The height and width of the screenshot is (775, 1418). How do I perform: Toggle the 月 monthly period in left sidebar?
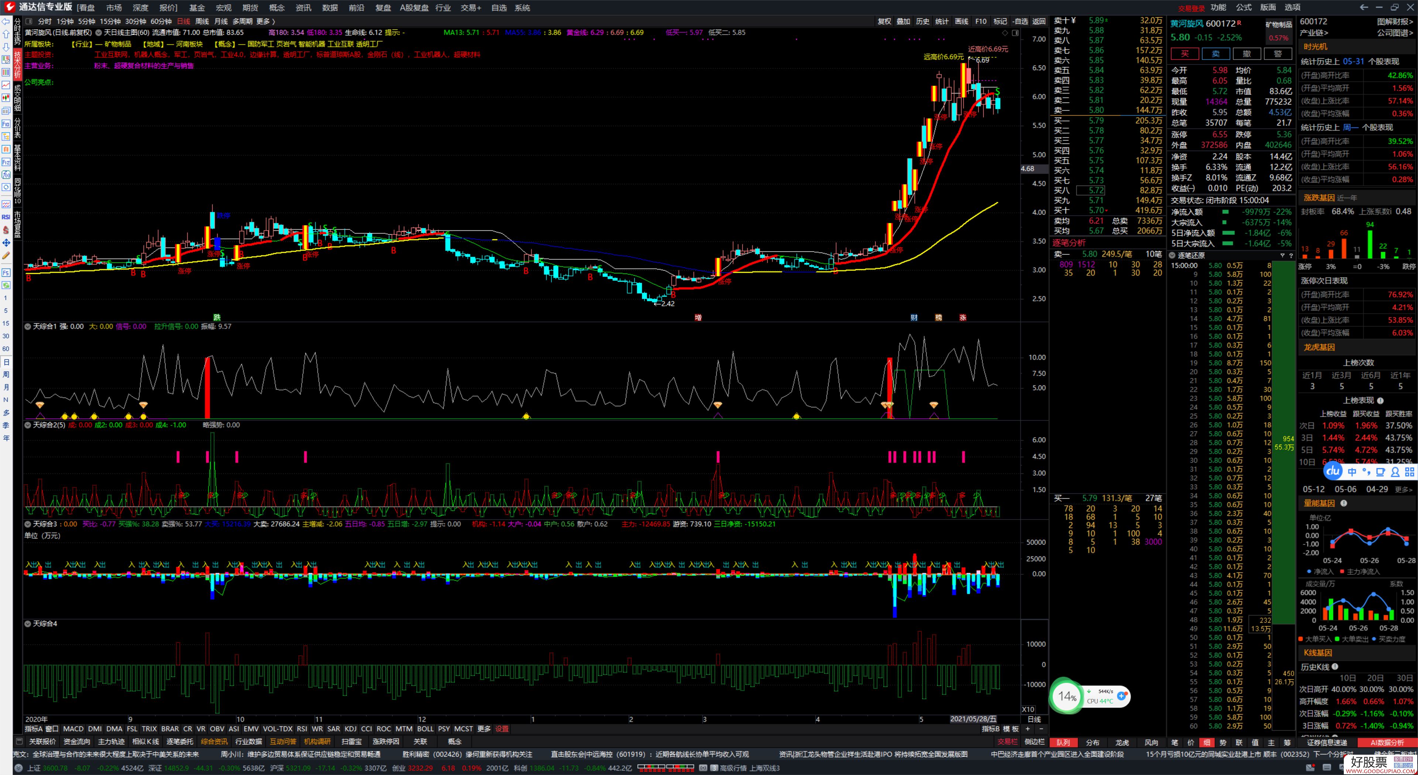click(6, 387)
